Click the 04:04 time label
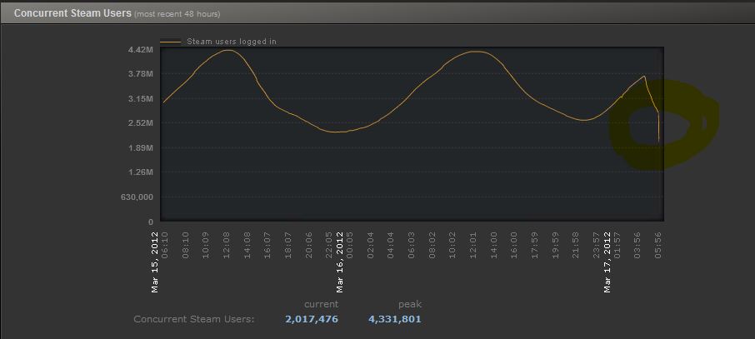The height and width of the screenshot is (339, 755). [391, 246]
